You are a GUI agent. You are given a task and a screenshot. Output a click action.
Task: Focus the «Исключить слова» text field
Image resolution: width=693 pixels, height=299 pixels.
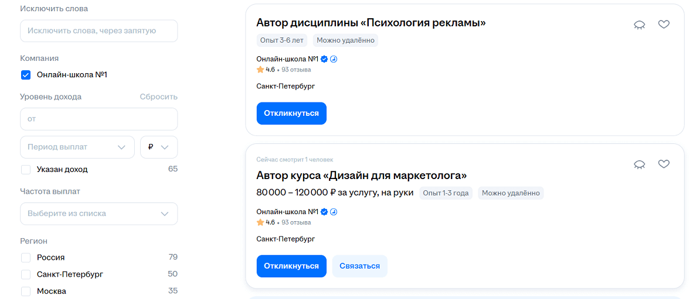point(98,30)
